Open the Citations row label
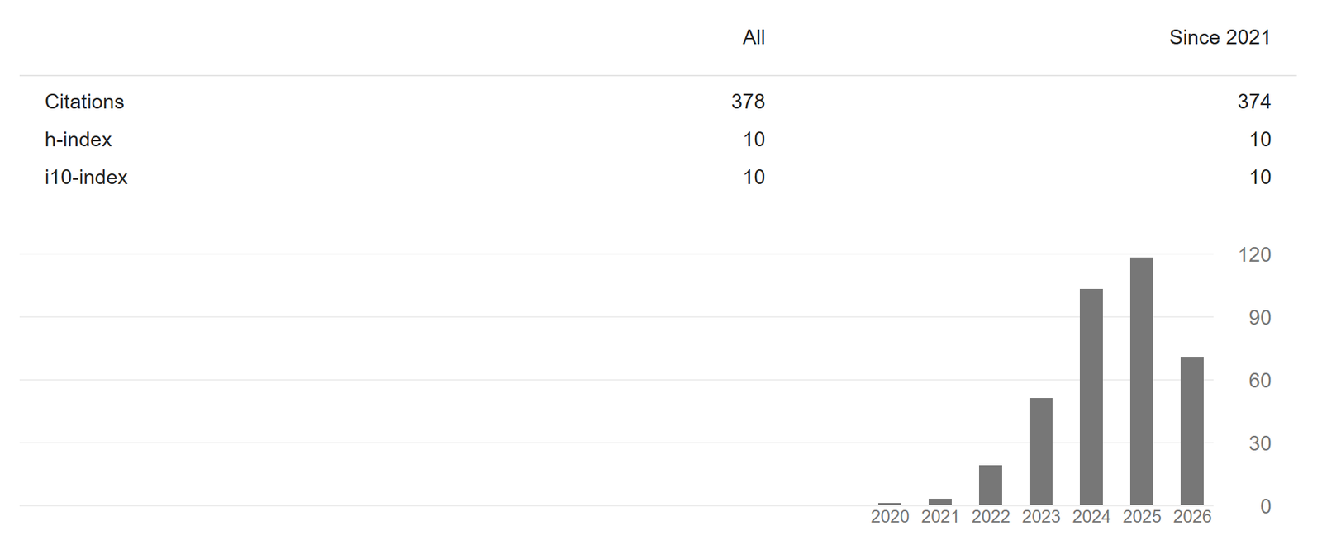The width and height of the screenshot is (1322, 545). pos(84,102)
